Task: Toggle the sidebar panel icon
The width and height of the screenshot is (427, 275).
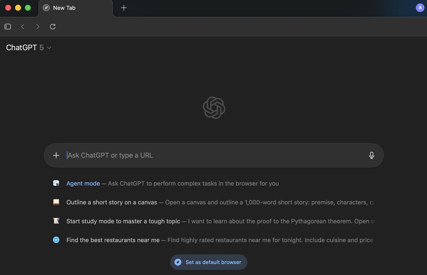Action: click(8, 27)
